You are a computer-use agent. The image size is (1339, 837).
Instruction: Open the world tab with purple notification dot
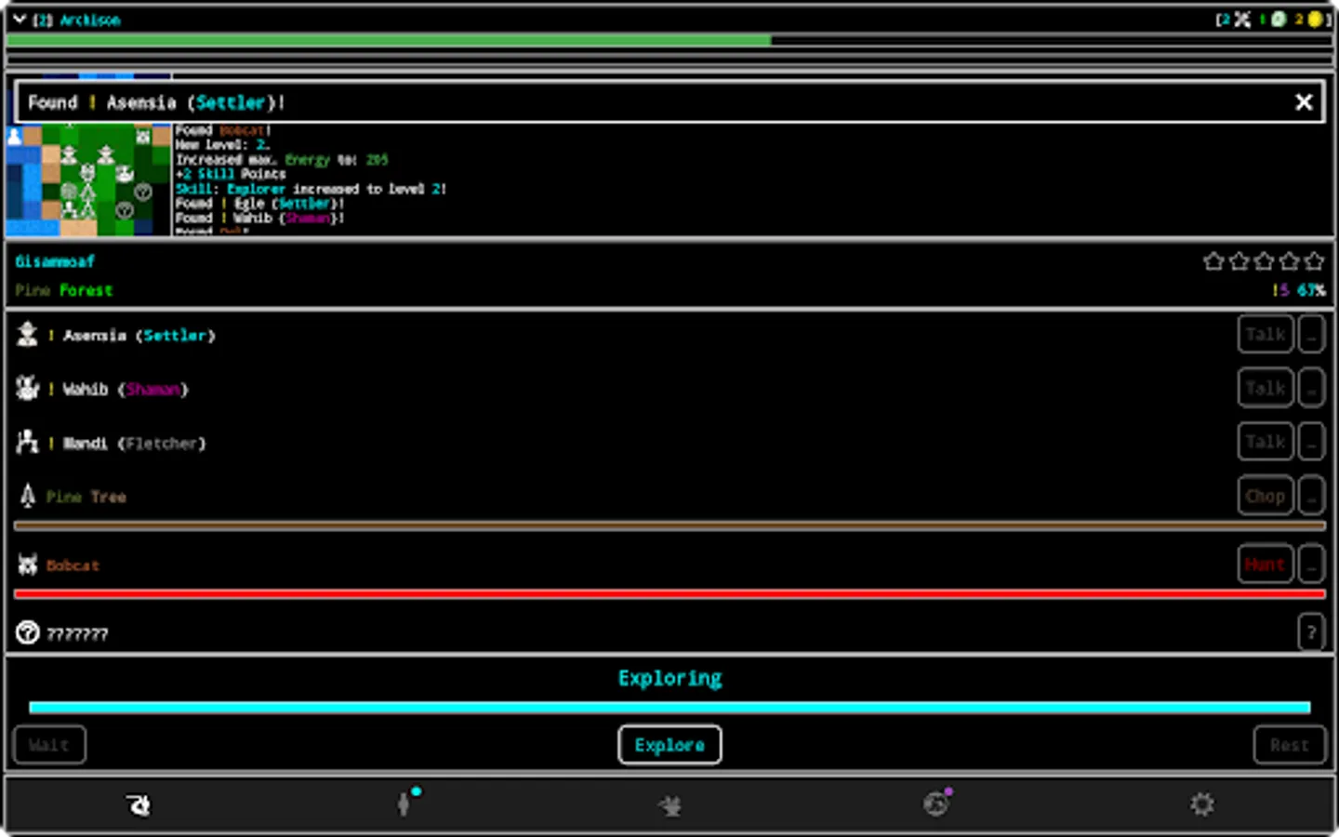pyautogui.click(x=936, y=804)
